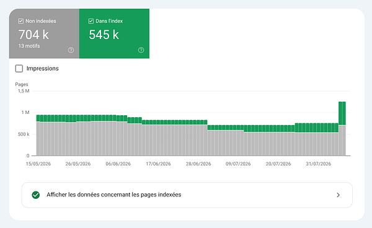This screenshot has height=228, width=372.
Task: Click green checkmark icon beside Afficher les données
Action: tap(36, 195)
